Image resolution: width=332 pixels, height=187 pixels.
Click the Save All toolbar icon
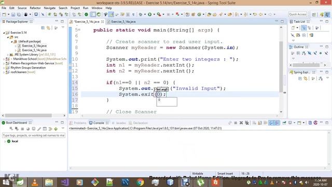coord(19,15)
